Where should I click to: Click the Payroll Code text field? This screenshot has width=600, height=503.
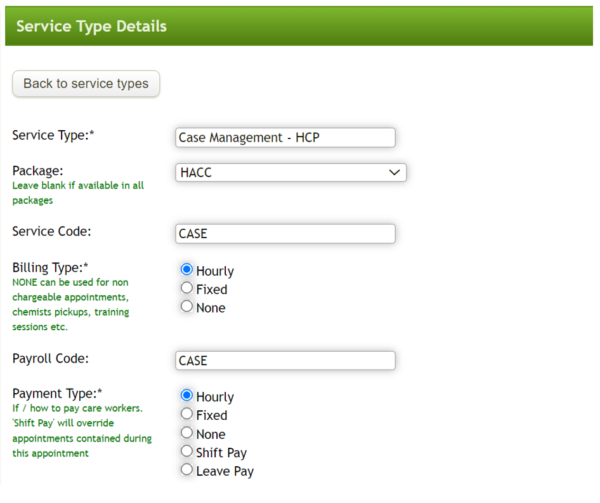coord(285,360)
